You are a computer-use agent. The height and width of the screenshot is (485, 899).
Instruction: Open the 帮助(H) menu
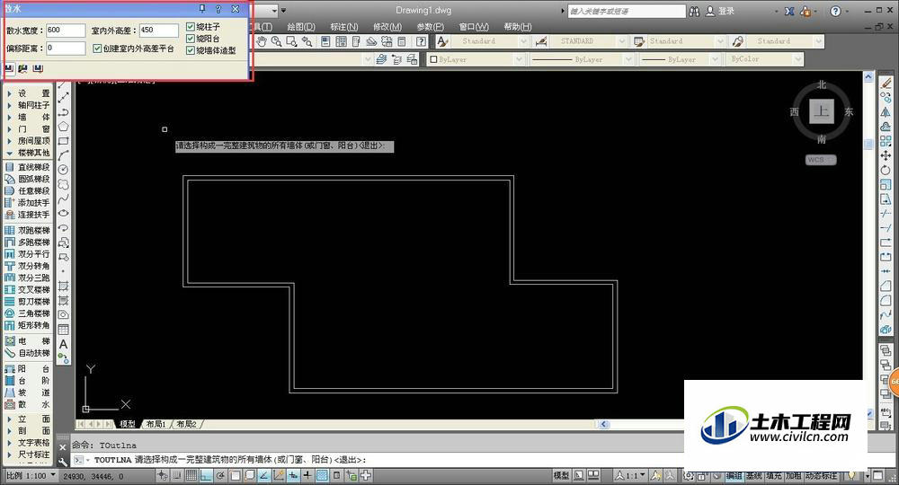517,27
